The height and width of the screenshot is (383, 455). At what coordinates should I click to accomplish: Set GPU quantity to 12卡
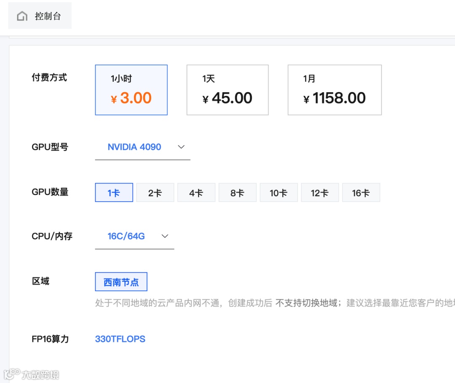[319, 193]
